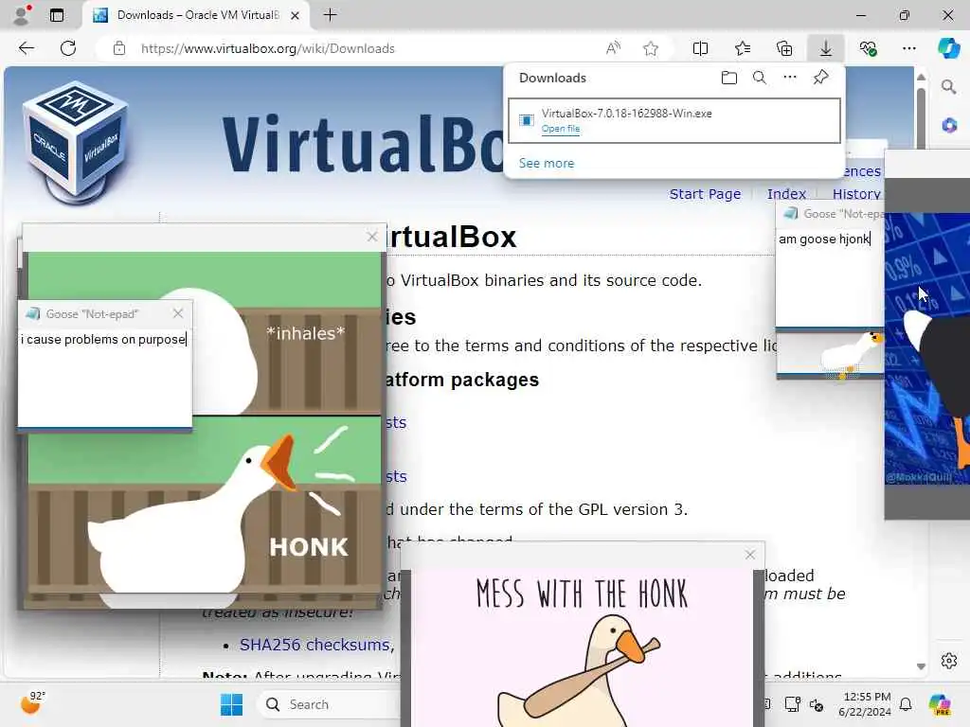Open the Edge sidebar search icon

click(x=949, y=87)
